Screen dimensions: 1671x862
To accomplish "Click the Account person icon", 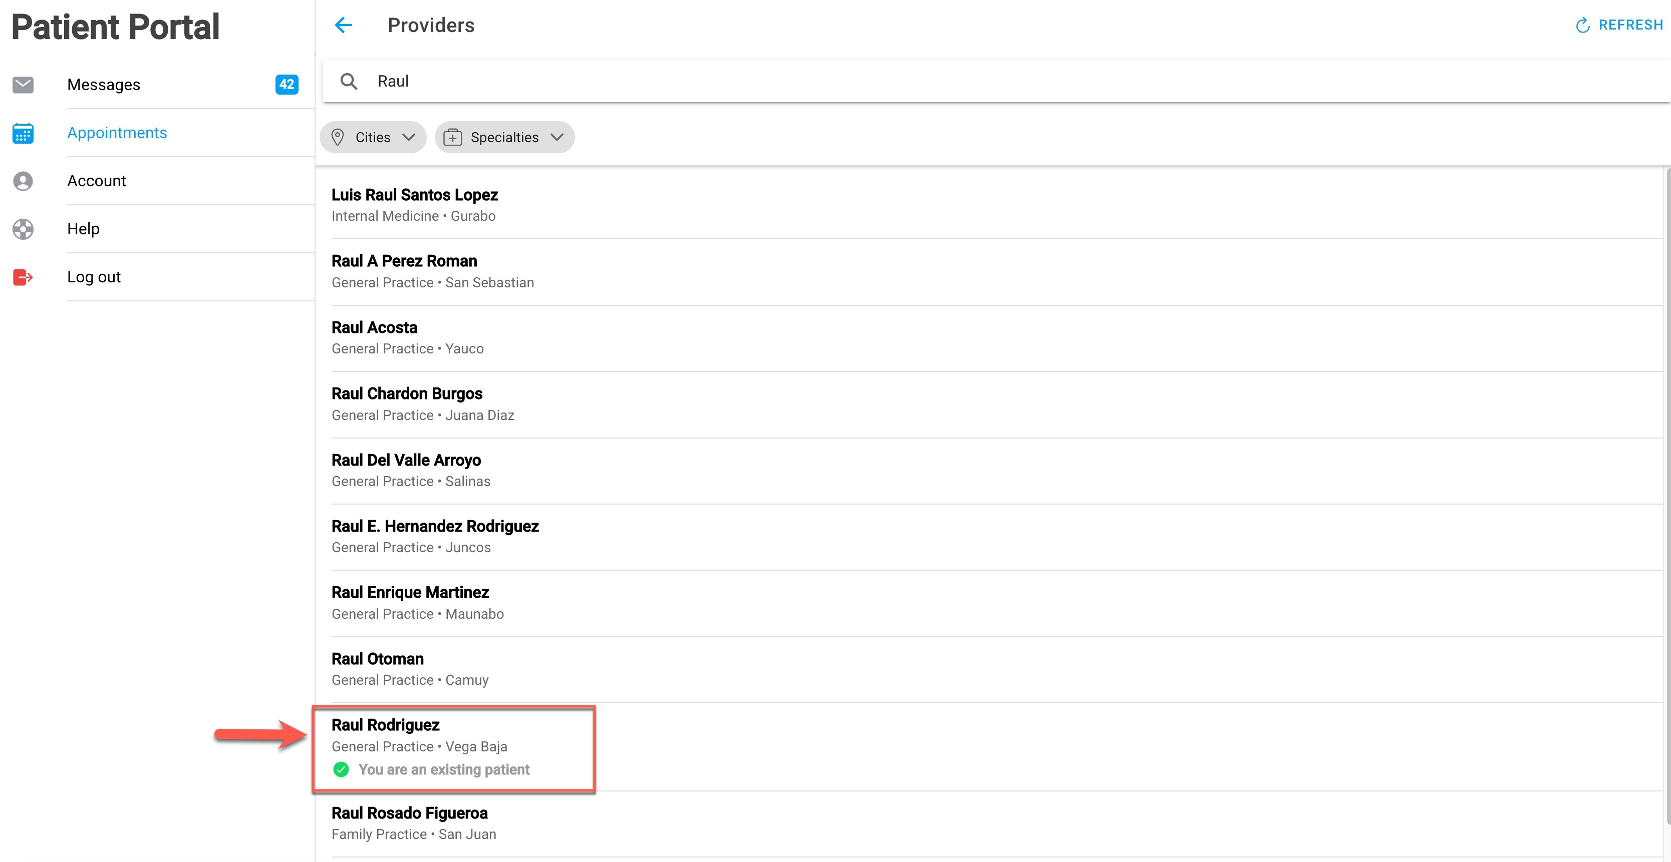I will (x=24, y=181).
